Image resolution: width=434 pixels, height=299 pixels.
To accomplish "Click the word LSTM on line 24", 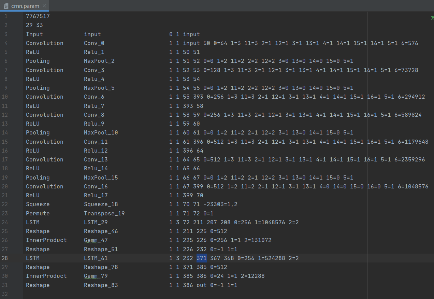I will click(x=33, y=223).
